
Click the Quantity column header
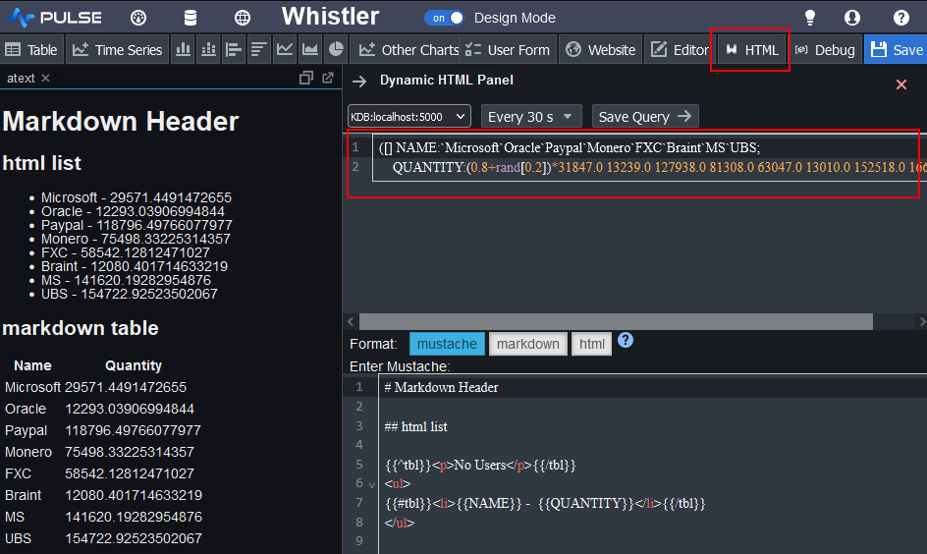pyautogui.click(x=134, y=365)
